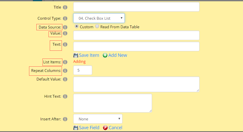Click the green plus Add New icon
This screenshot has height=132, width=243.
[105, 55]
